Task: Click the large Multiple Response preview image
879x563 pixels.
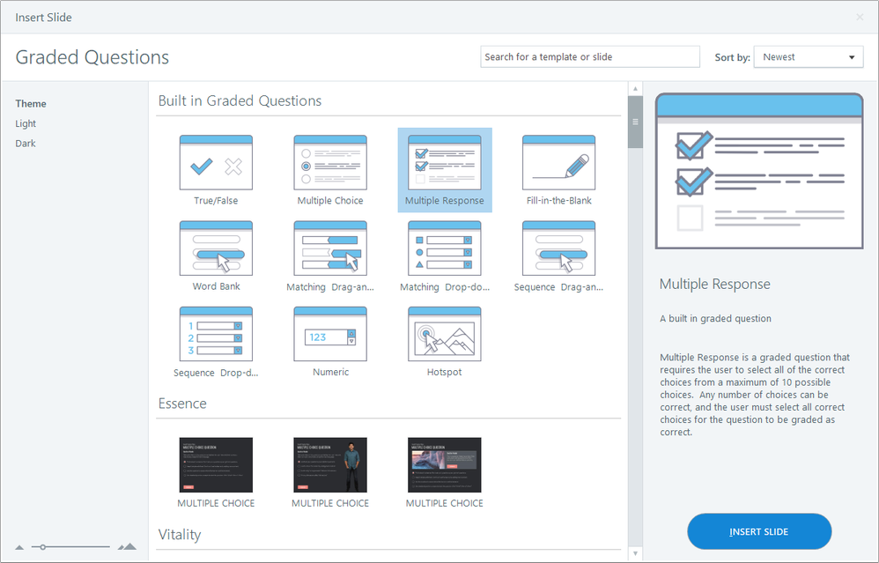Action: pos(759,171)
